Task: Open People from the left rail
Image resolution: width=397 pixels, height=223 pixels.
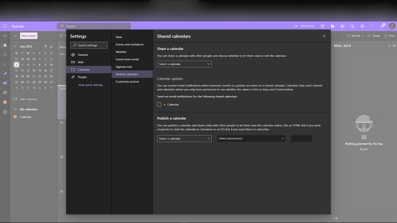Action: (5, 55)
